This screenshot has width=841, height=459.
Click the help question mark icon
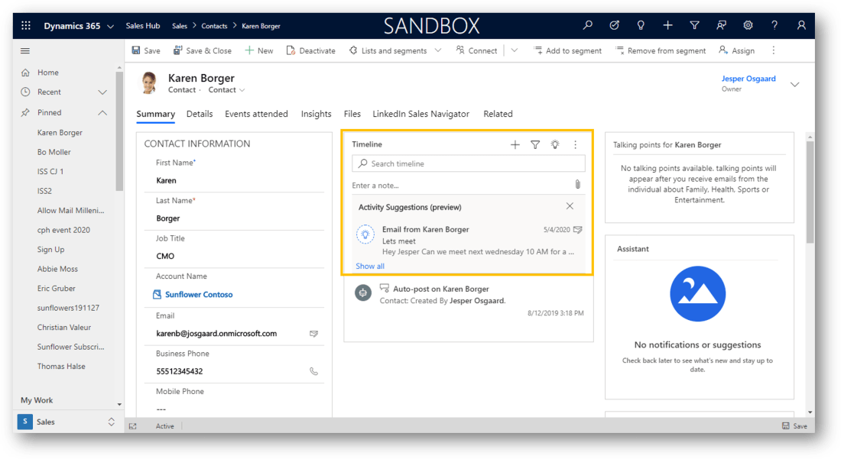point(774,26)
